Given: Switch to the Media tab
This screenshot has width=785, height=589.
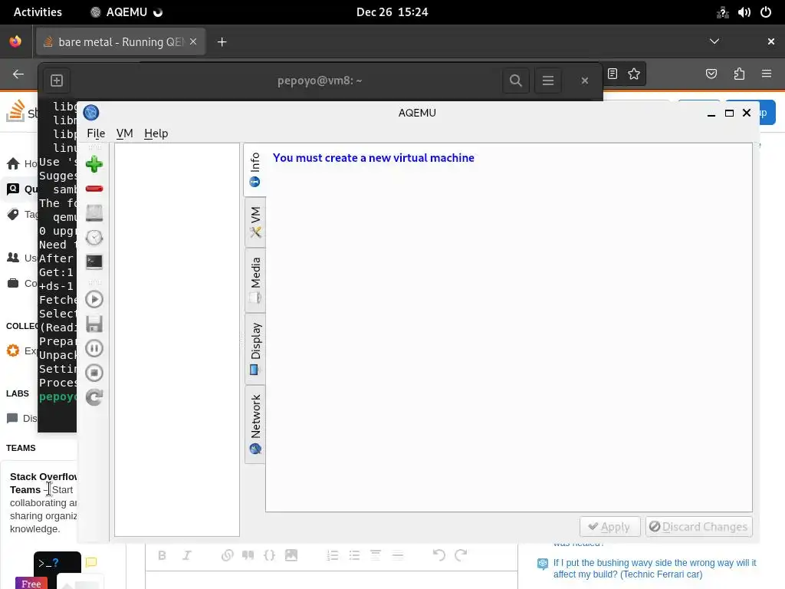Looking at the screenshot, I should (x=255, y=281).
